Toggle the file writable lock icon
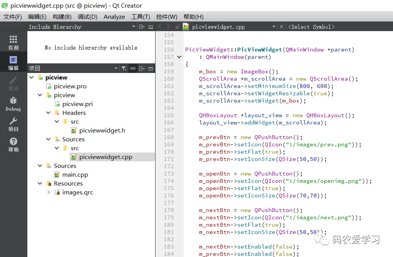Viewport: 393px width, 257px height. point(178,27)
